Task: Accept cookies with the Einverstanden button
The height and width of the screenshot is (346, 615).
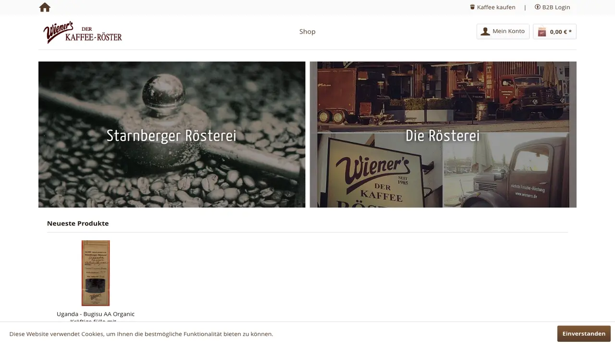Action: 584,334
